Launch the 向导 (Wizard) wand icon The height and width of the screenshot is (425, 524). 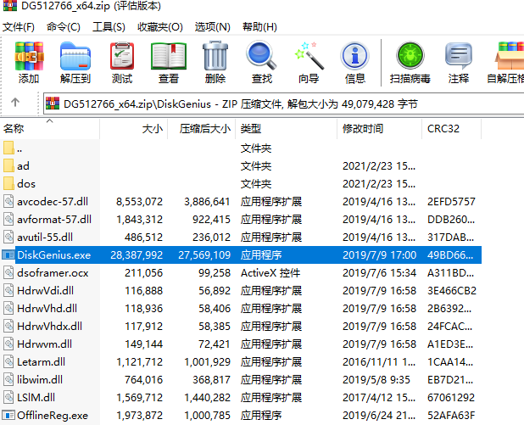click(309, 56)
